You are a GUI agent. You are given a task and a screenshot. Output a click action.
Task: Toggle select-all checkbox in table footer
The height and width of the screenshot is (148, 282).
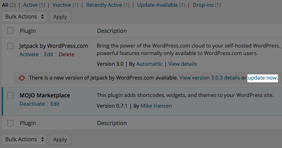click(x=10, y=123)
